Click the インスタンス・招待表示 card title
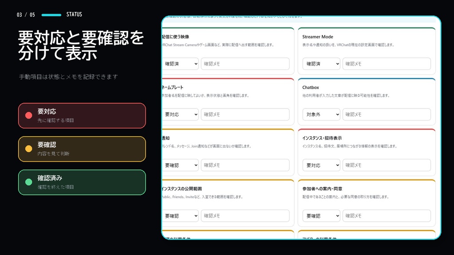 point(322,138)
